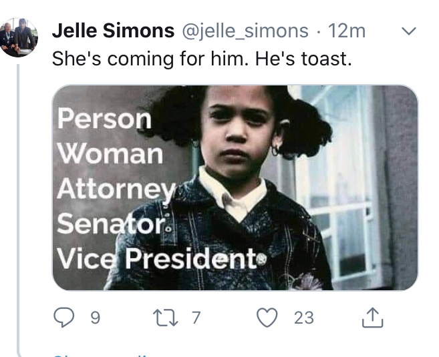Viewport: 439px width, 357px height.
Task: Open the author's profile picture
Action: click(19, 38)
